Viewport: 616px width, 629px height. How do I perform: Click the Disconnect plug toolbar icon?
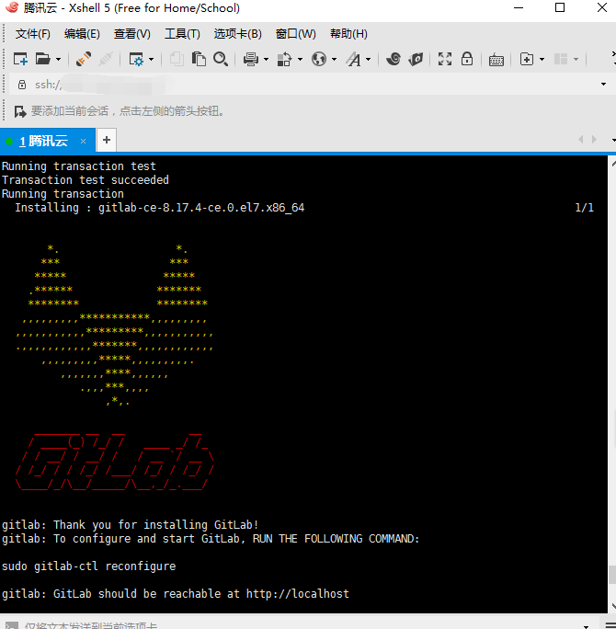[x=106, y=60]
